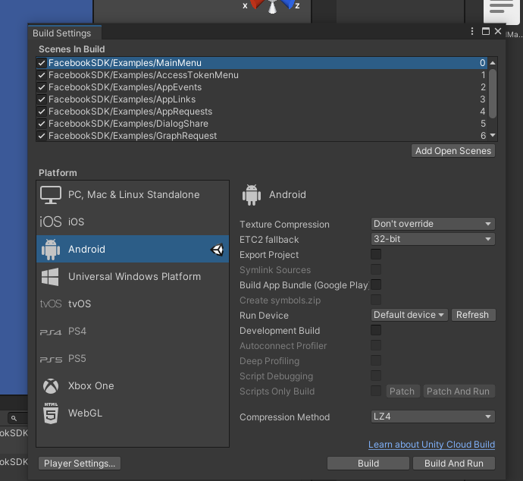Select the PS4 platform row
This screenshot has height=481, width=523.
tap(133, 332)
